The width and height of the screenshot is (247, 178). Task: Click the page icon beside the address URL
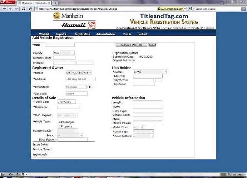37,9
